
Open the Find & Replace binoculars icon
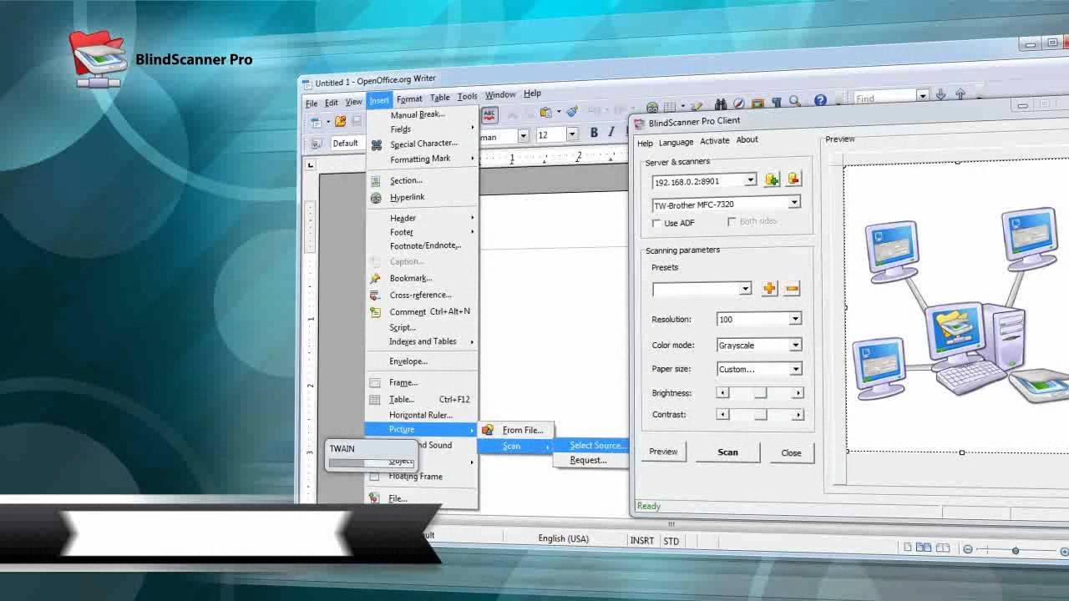pyautogui.click(x=720, y=104)
